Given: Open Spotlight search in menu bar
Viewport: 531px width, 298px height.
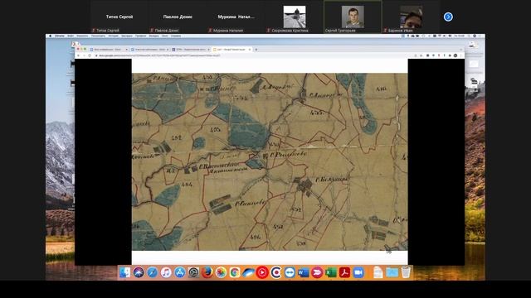Looking at the screenshot, I should coord(470,36).
